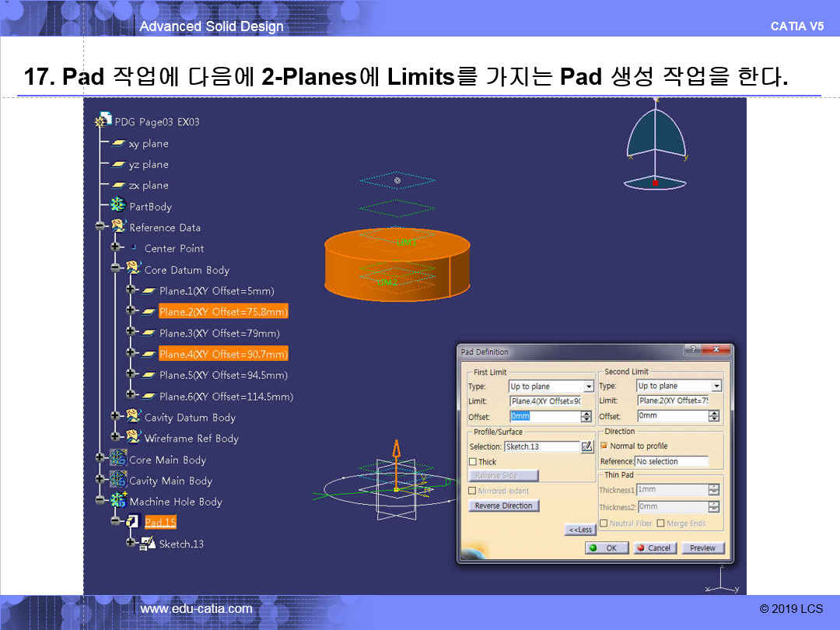The height and width of the screenshot is (630, 840).
Task: Click the Reverse Direction button
Action: click(504, 506)
